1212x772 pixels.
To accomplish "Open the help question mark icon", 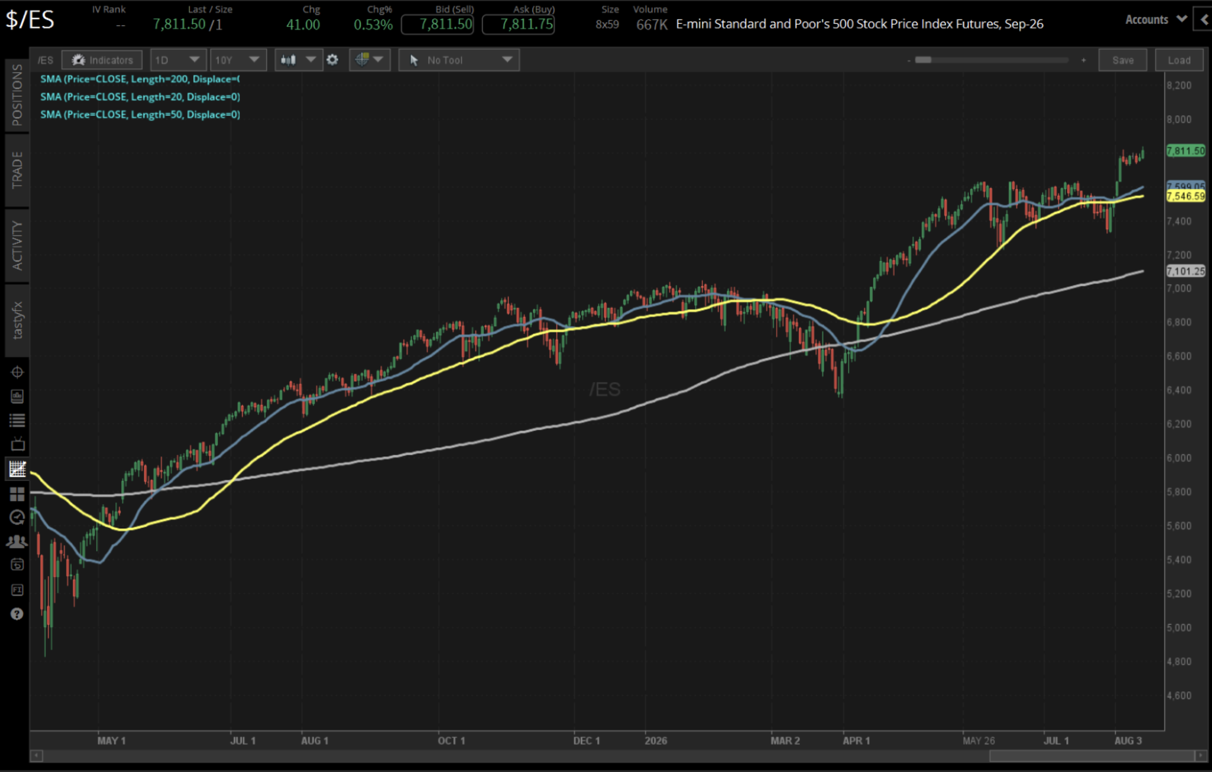I will [x=17, y=614].
